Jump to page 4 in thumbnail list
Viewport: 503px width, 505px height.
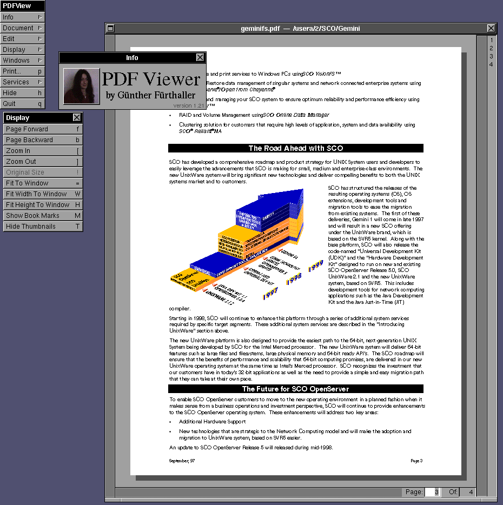(x=492, y=64)
